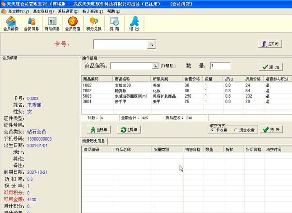Click member card number 00003

[x=33, y=99]
